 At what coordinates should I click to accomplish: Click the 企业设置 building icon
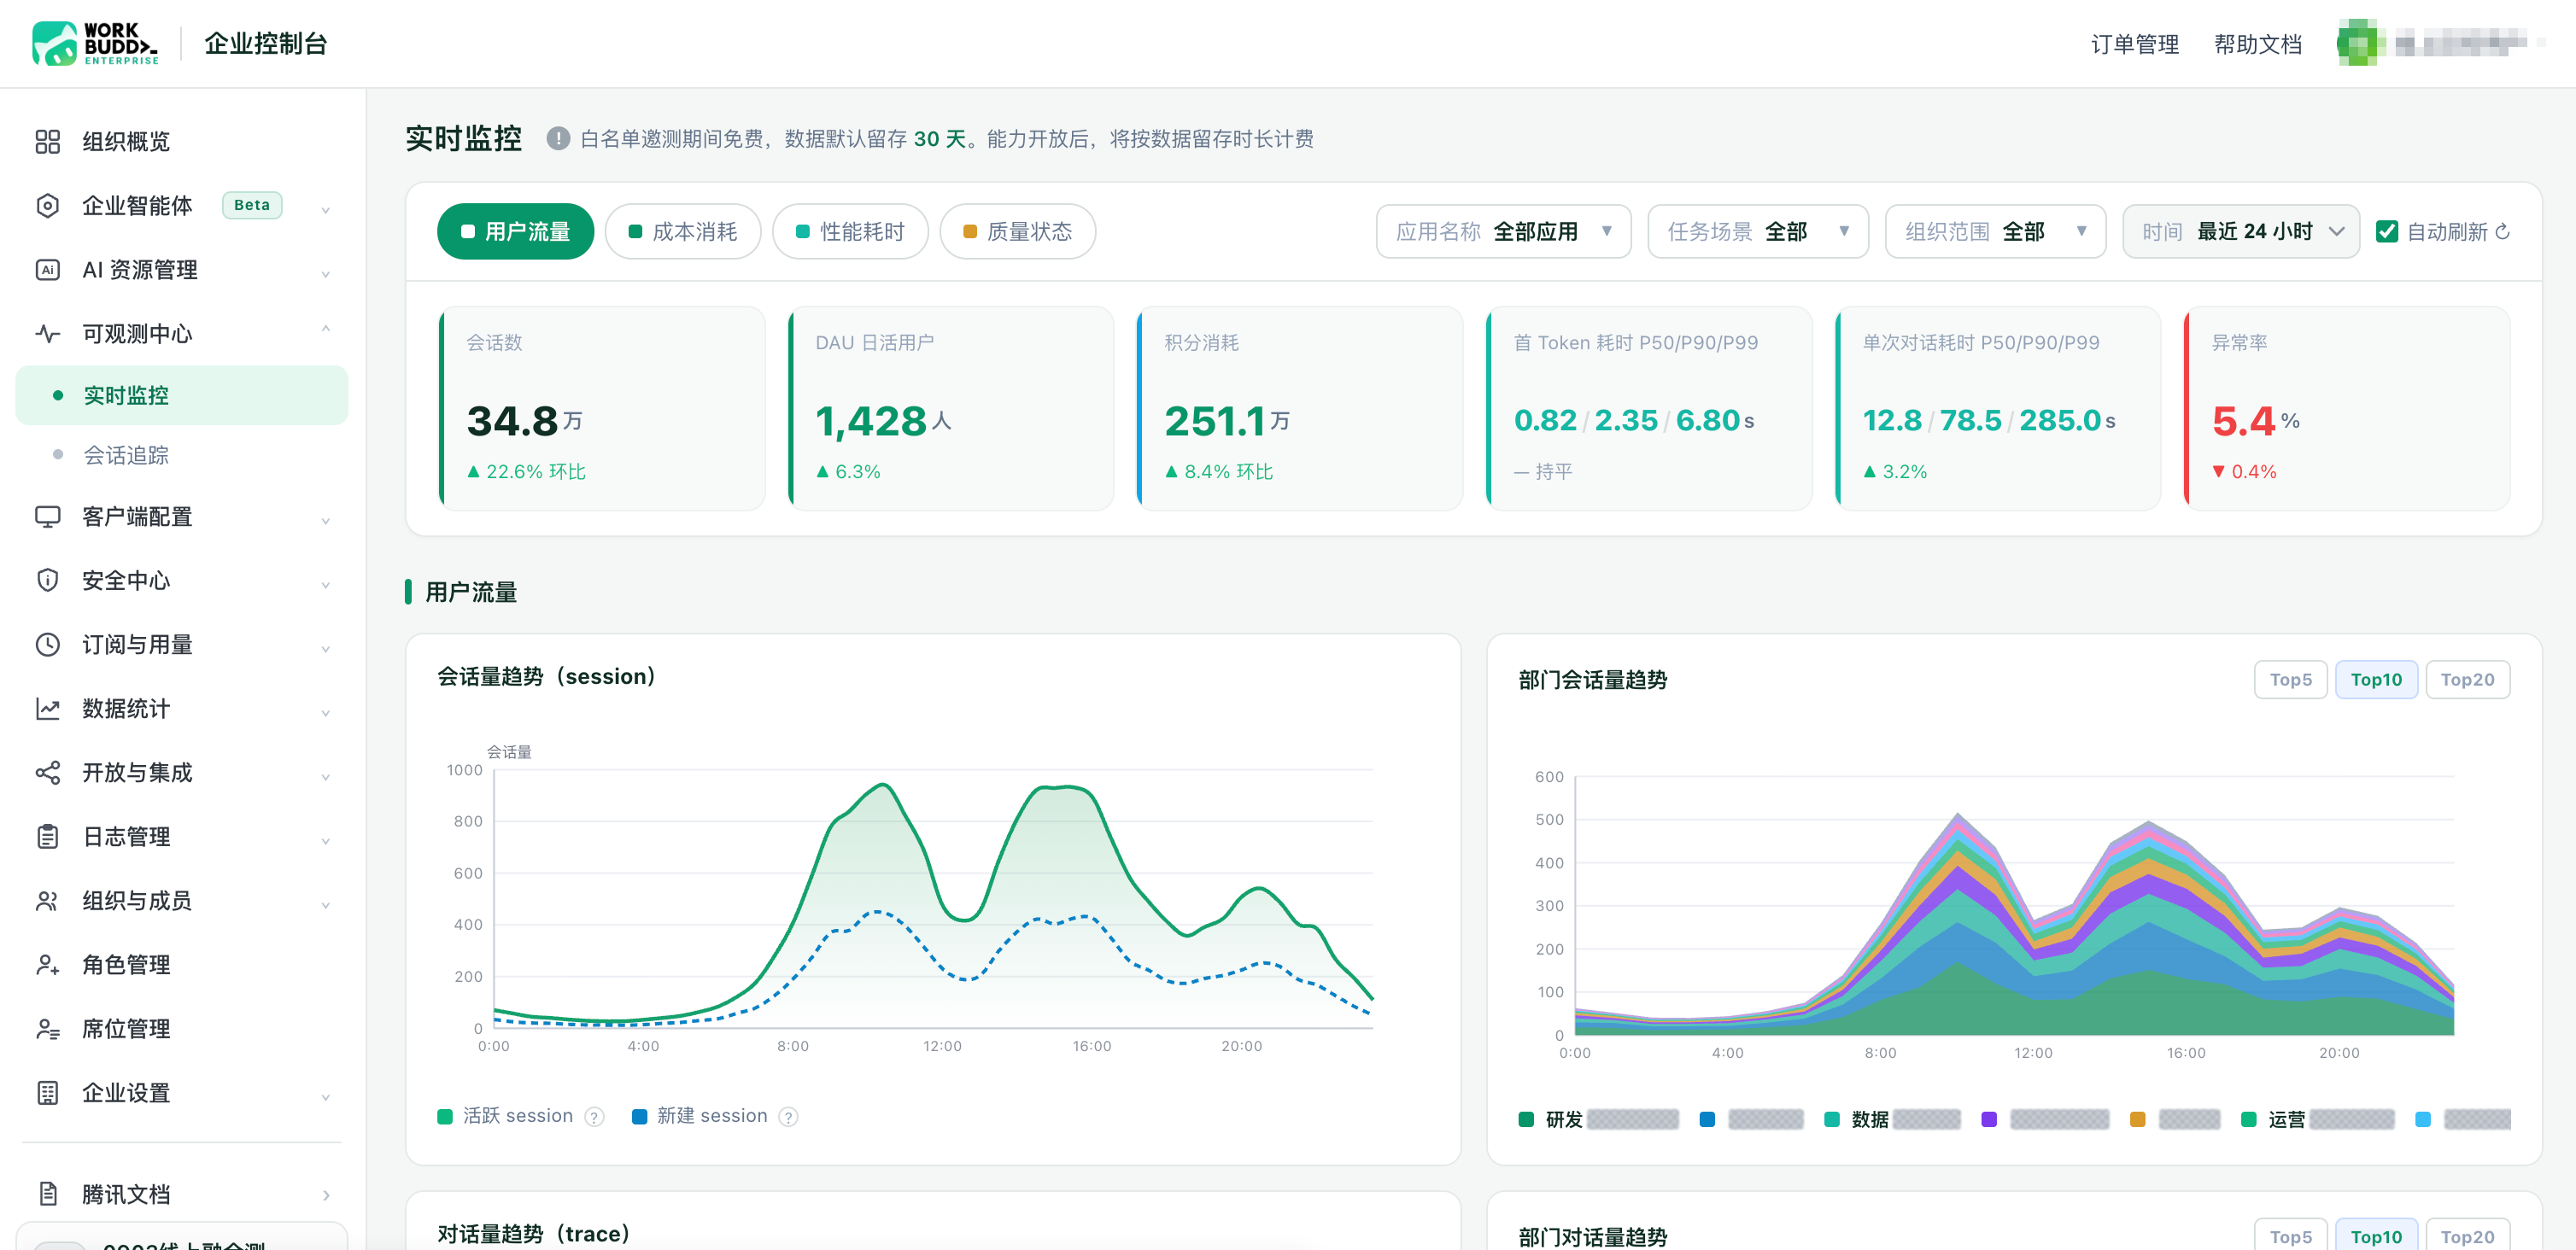click(x=47, y=1093)
